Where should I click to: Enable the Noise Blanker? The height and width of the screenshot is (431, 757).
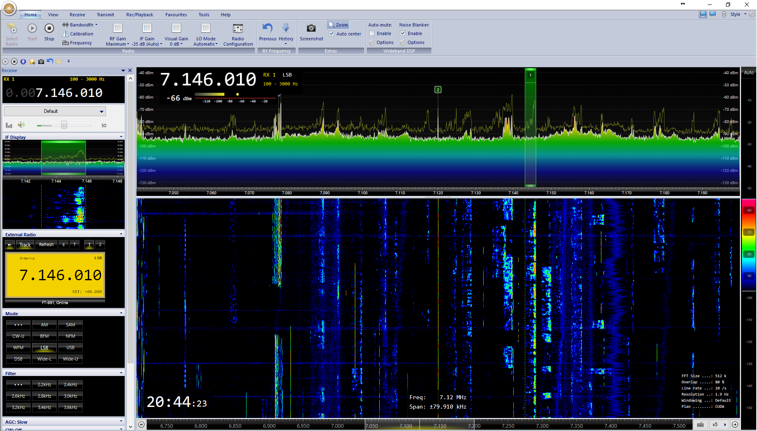pyautogui.click(x=403, y=33)
